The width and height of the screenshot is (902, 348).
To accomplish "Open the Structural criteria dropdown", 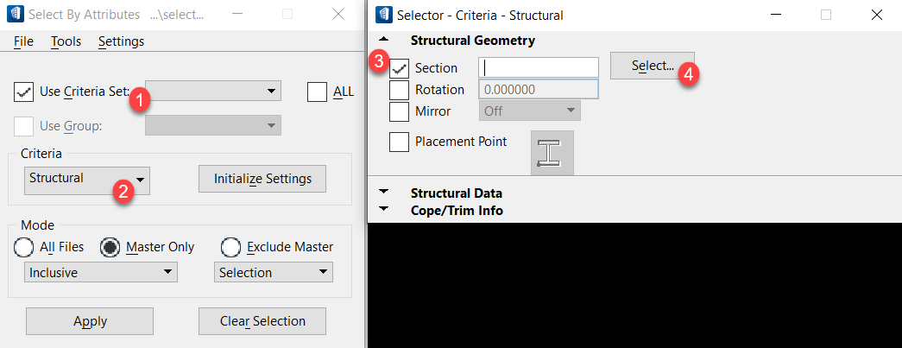I will coord(87,179).
